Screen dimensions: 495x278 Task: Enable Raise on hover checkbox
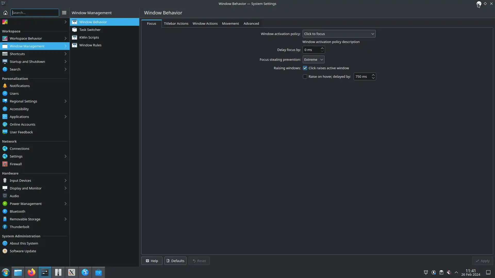pos(305,76)
